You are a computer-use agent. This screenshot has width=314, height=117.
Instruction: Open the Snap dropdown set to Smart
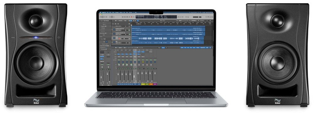[183, 21]
